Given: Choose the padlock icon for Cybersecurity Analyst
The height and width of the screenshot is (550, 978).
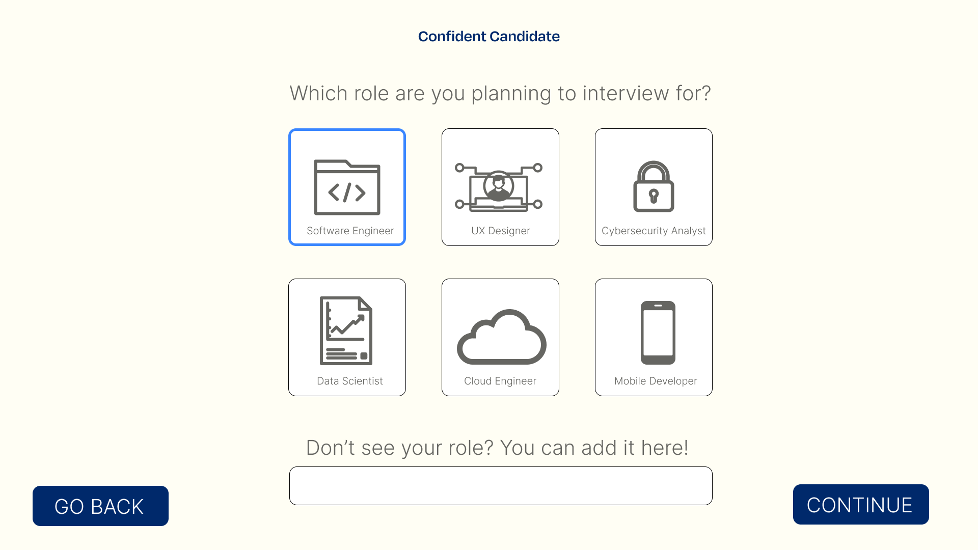Looking at the screenshot, I should [654, 186].
